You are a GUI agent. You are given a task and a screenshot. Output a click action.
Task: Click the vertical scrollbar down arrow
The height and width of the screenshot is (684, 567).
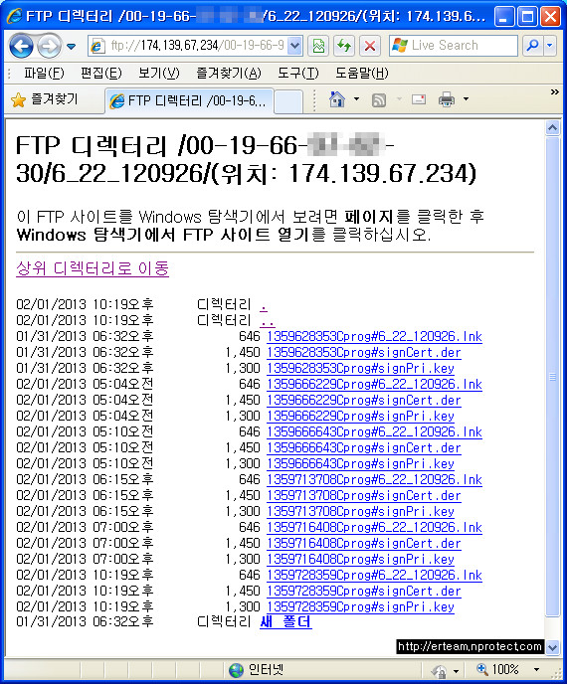tap(553, 647)
